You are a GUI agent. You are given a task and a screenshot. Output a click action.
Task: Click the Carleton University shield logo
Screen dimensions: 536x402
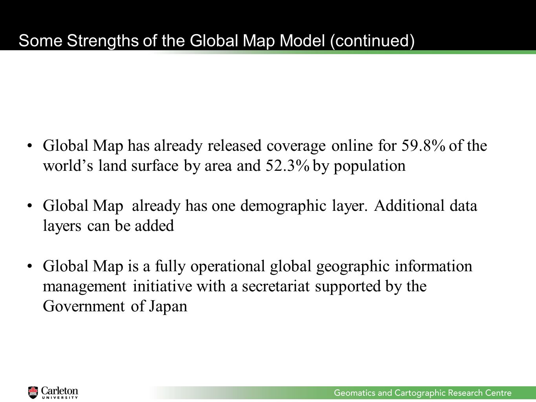point(33,392)
